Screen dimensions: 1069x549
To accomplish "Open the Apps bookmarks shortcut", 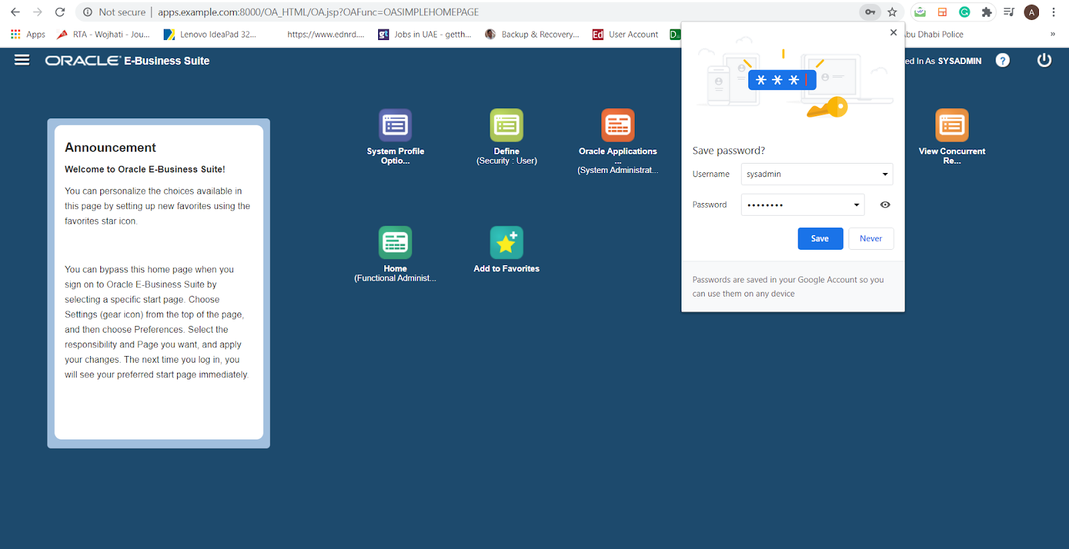I will (28, 34).
